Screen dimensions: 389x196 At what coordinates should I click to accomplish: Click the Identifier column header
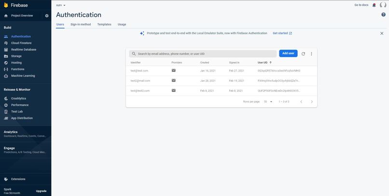coord(136,63)
